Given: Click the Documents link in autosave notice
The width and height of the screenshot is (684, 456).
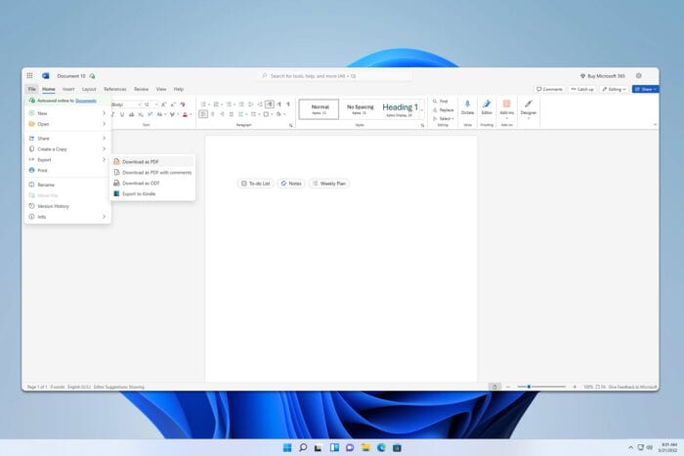Looking at the screenshot, I should pyautogui.click(x=86, y=101).
